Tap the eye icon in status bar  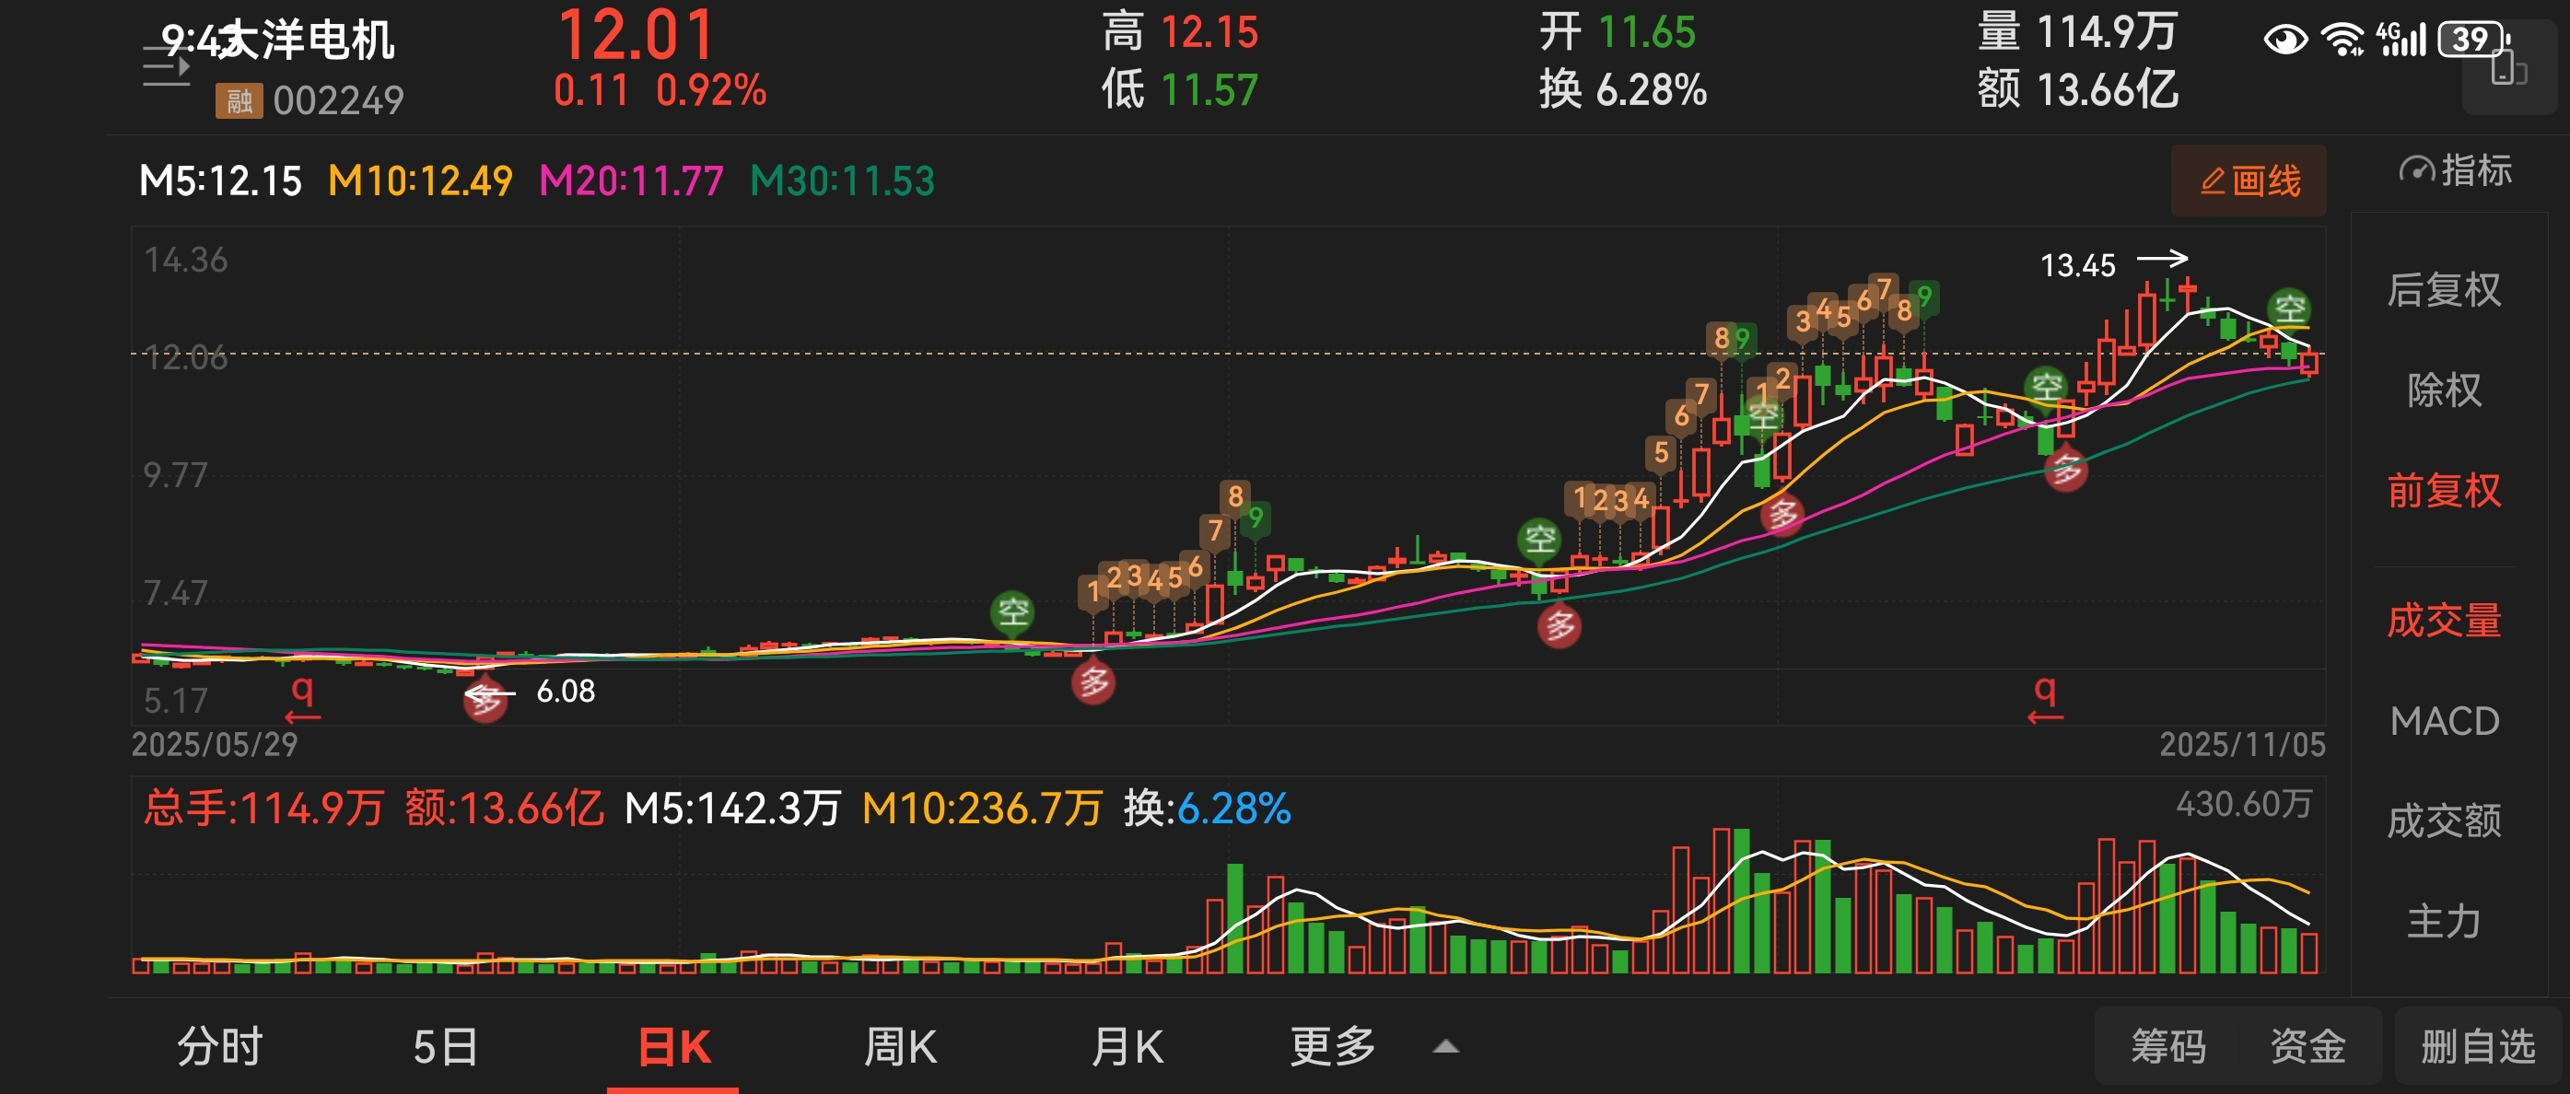click(2284, 40)
